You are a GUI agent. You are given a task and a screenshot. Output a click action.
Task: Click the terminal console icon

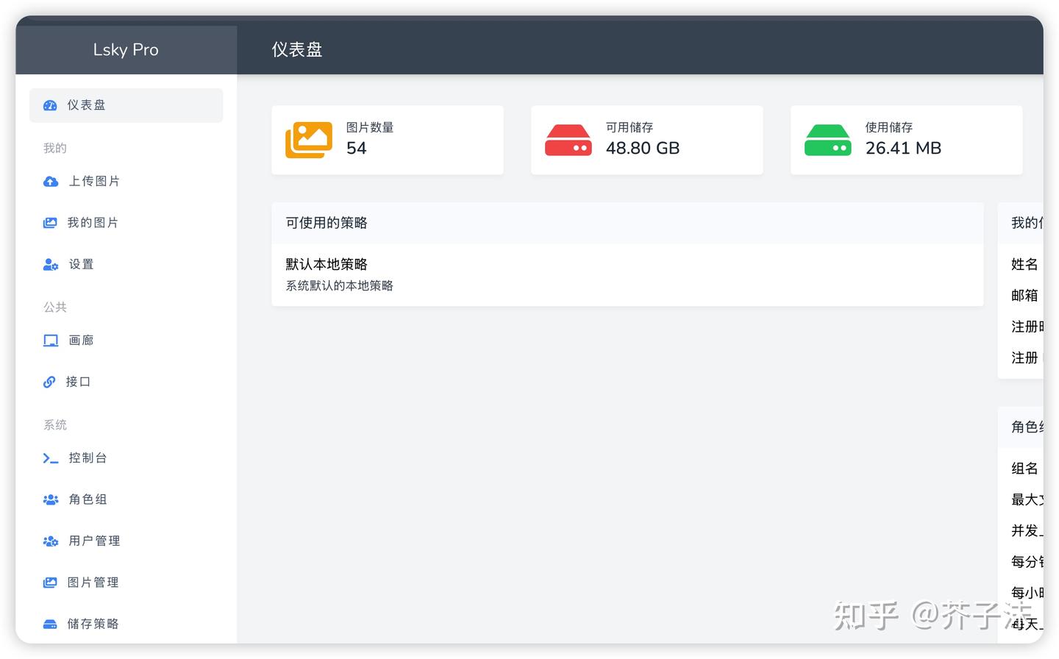pos(51,458)
